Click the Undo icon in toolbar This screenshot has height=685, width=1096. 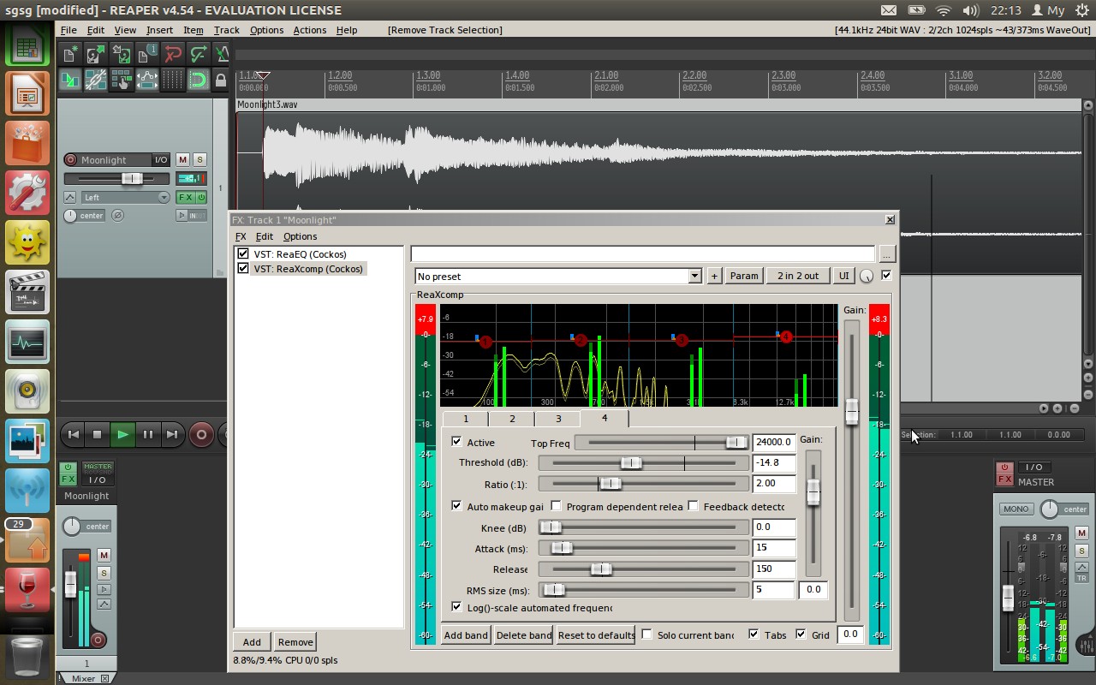173,54
